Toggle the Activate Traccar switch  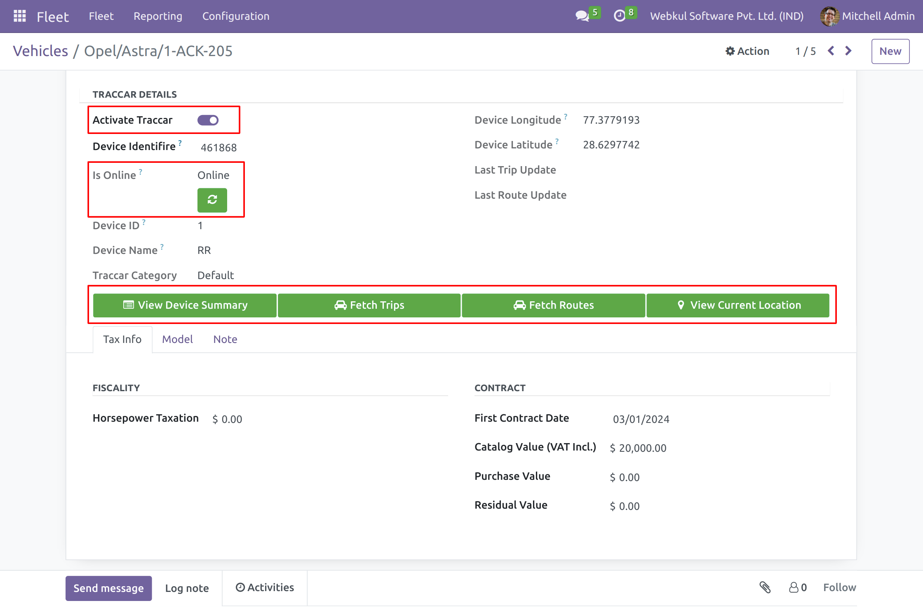point(208,120)
